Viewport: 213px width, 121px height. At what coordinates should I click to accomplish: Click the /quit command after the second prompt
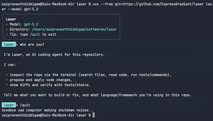(25, 105)
